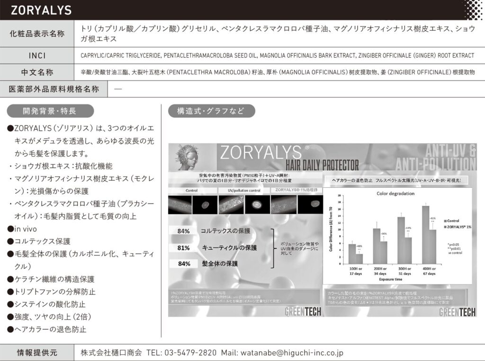Click the Color degradation chart title
485x361 pixels.
(395, 194)
